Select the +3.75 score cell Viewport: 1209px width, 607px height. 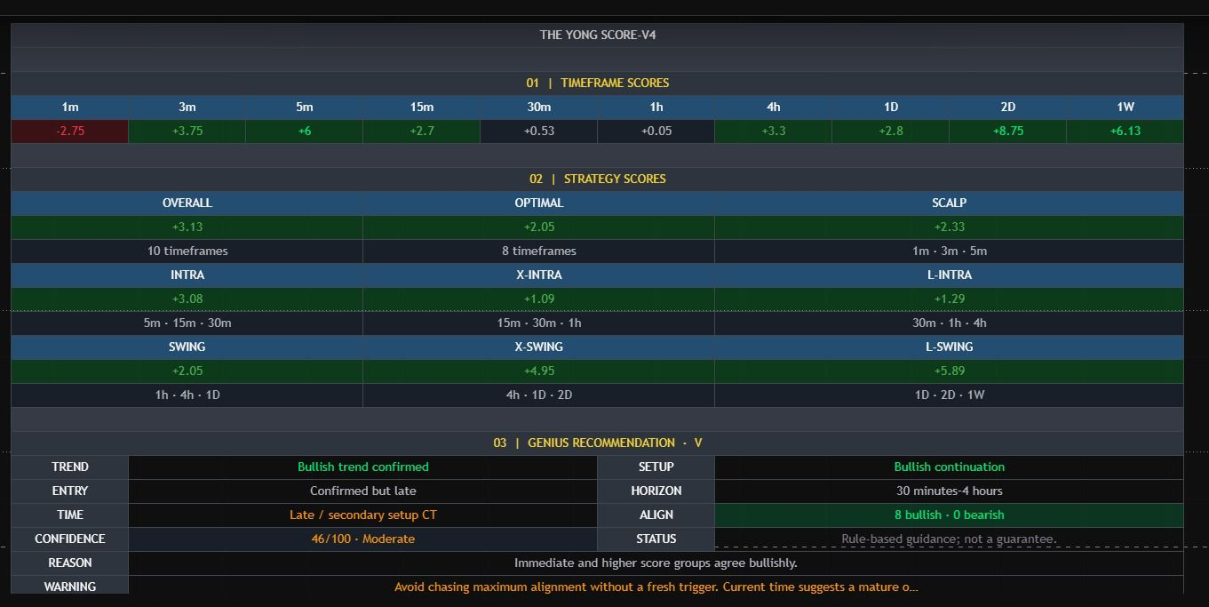[x=187, y=131]
